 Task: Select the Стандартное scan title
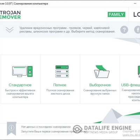pos(20,85)
